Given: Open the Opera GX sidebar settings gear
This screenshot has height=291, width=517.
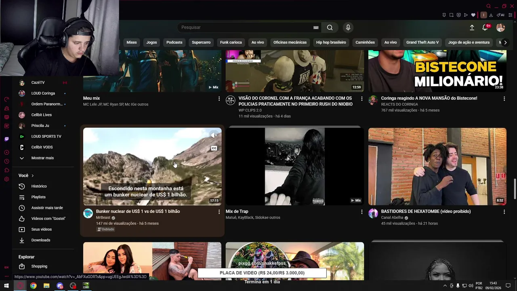Looking at the screenshot, I should [6, 179].
